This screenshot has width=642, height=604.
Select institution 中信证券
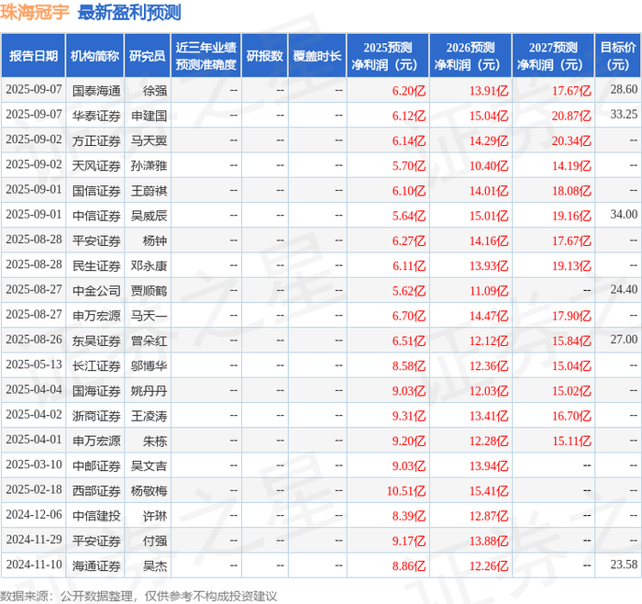point(96,216)
